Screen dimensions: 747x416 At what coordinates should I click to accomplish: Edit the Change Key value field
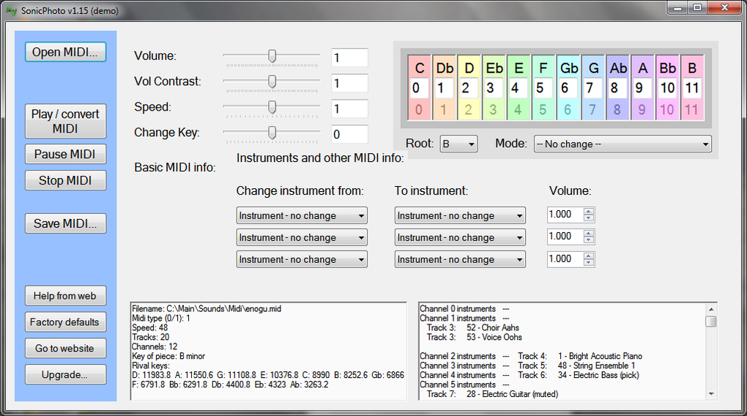coord(349,134)
